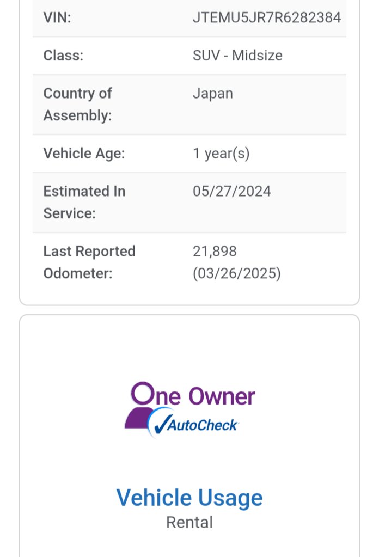Click the SUV - Midsize class value
The height and width of the screenshot is (557, 379).
coord(237,56)
